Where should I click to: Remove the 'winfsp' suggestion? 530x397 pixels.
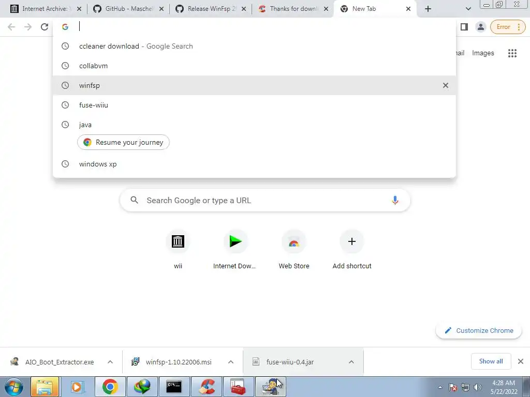(446, 85)
